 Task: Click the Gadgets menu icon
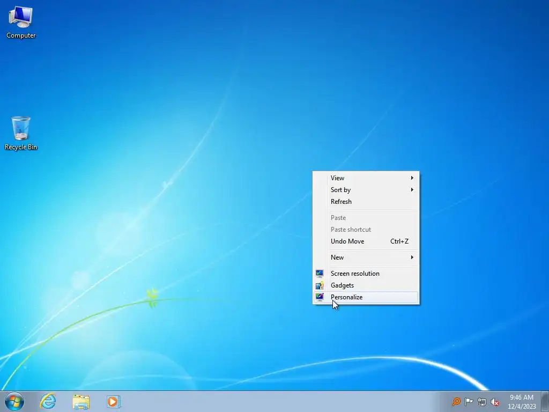(x=320, y=285)
